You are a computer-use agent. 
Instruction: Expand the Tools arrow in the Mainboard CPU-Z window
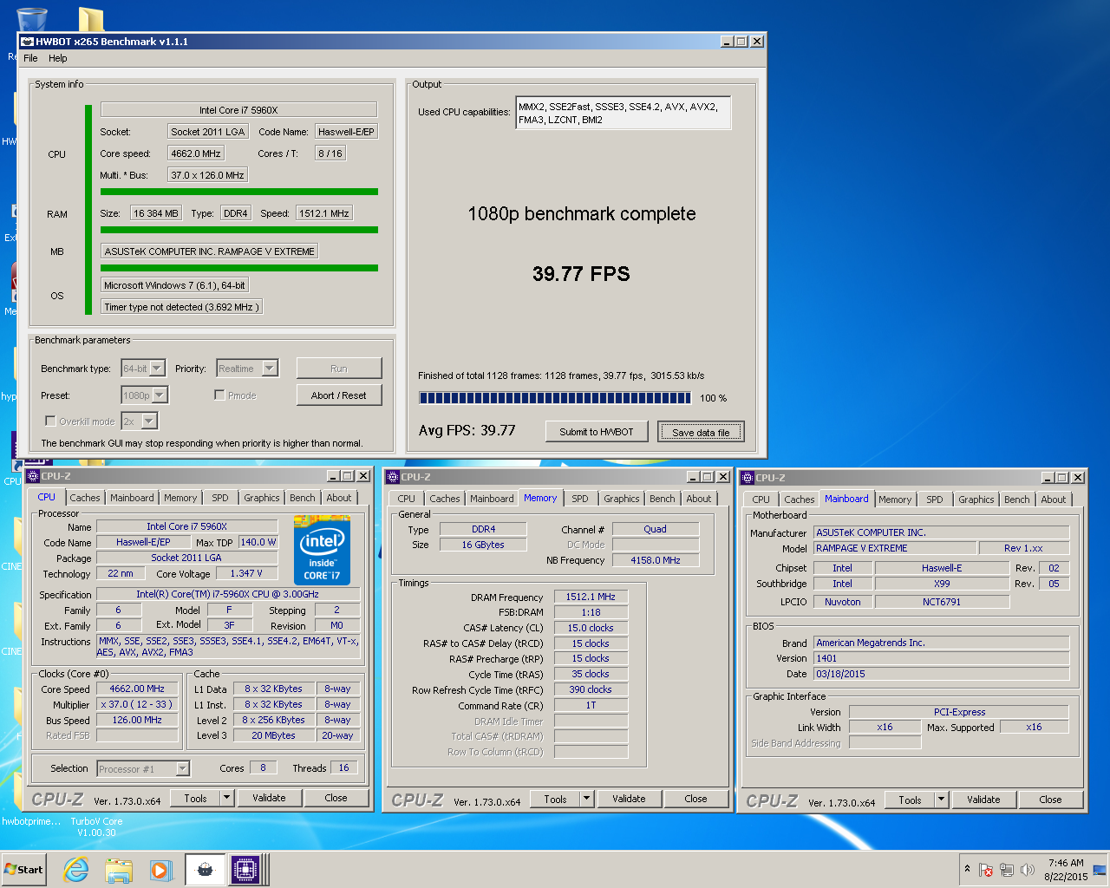pyautogui.click(x=942, y=800)
